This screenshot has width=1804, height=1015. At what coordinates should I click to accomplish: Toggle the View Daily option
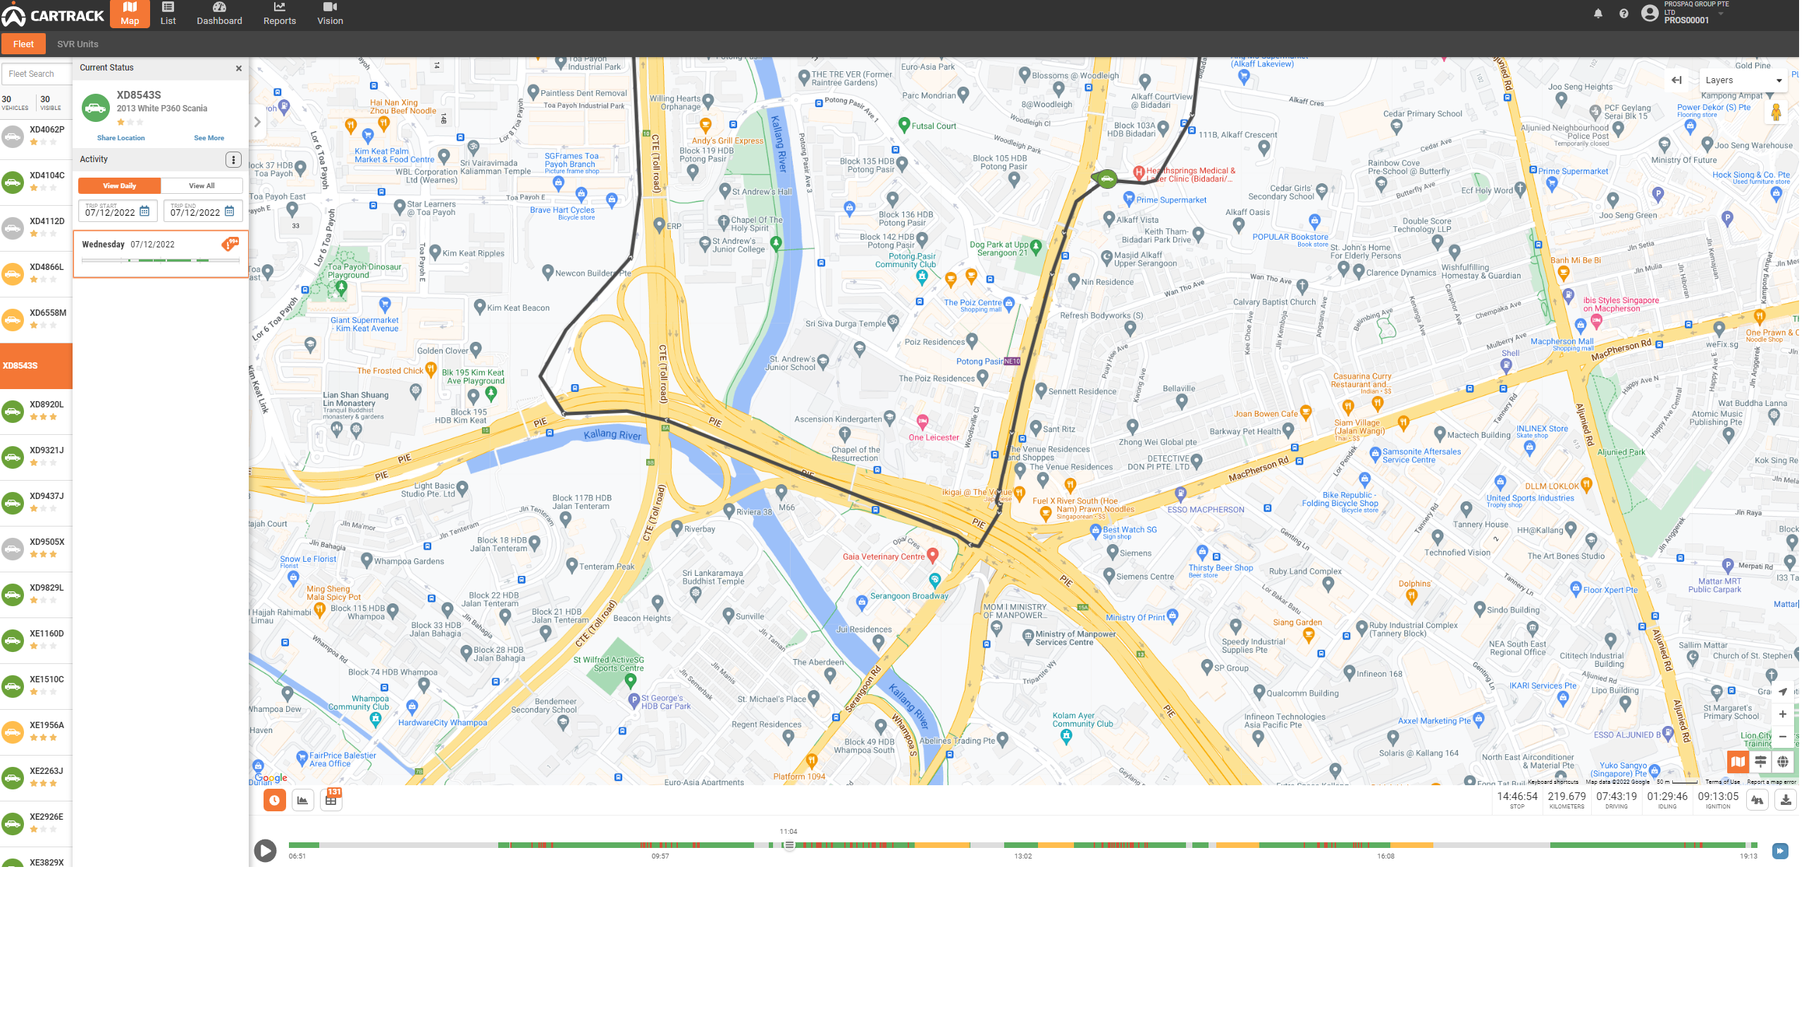point(120,186)
